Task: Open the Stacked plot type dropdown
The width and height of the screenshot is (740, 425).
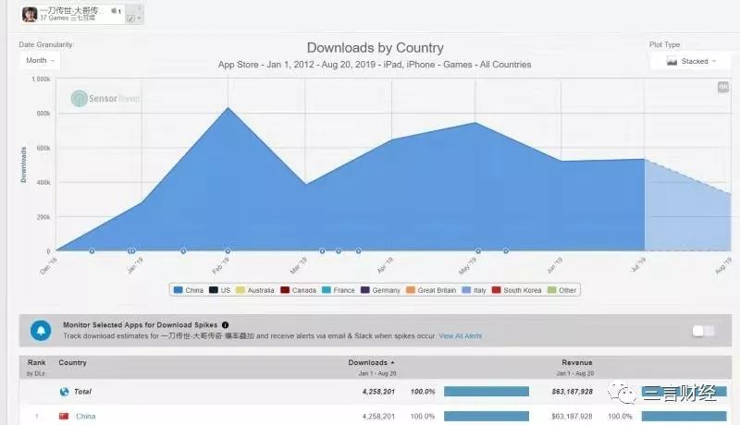Action: click(690, 61)
